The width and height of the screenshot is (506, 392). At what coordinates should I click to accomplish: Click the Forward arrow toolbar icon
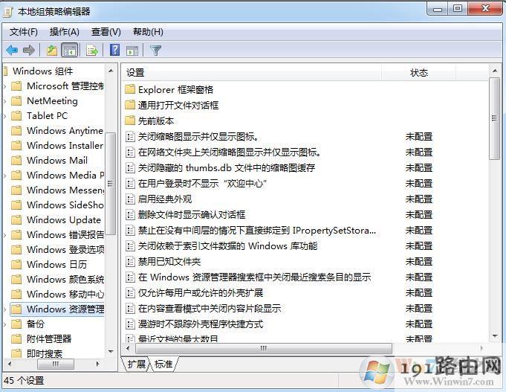coord(29,51)
